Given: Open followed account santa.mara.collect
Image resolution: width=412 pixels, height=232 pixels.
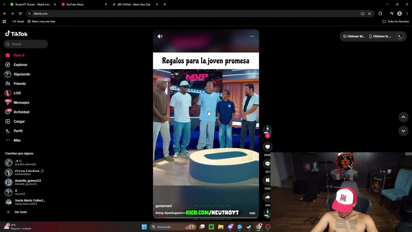Looking at the screenshot, I should pos(26,202).
